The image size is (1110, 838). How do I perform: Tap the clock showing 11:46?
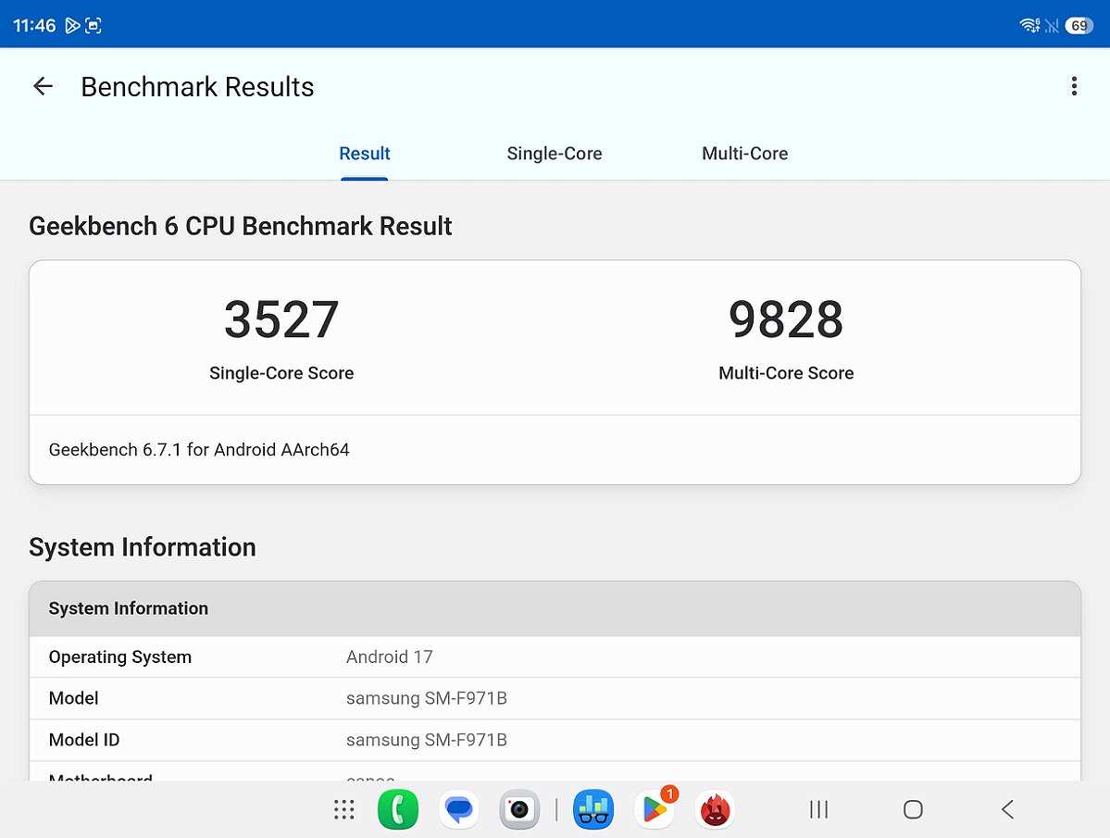pos(34,26)
